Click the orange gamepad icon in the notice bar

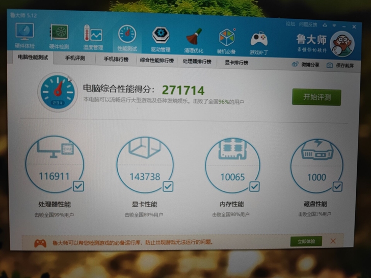pos(40,243)
